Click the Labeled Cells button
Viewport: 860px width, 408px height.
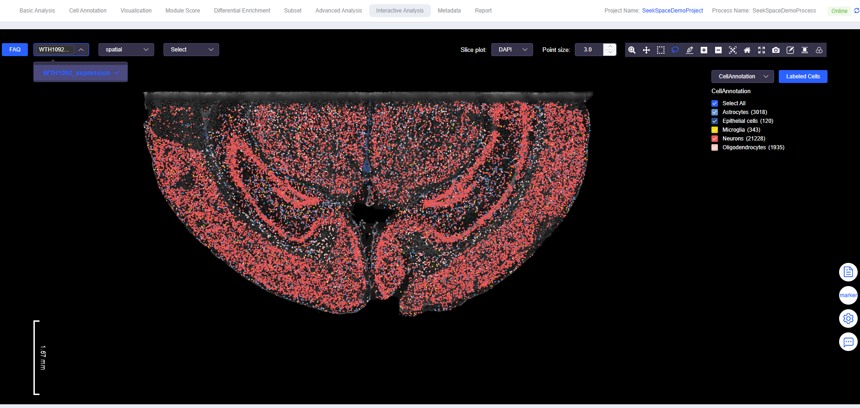tap(803, 76)
